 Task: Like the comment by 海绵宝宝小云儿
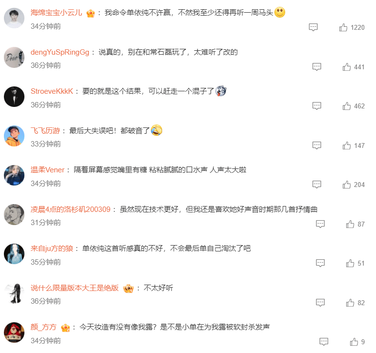[343, 27]
